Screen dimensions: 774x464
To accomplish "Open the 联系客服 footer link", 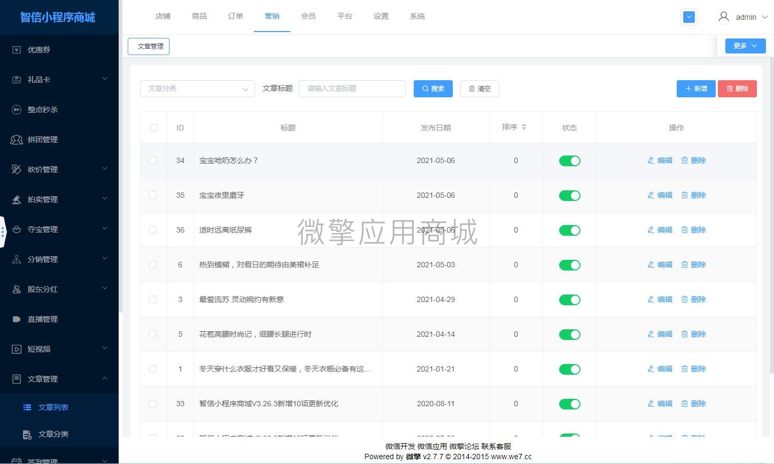I will click(496, 446).
